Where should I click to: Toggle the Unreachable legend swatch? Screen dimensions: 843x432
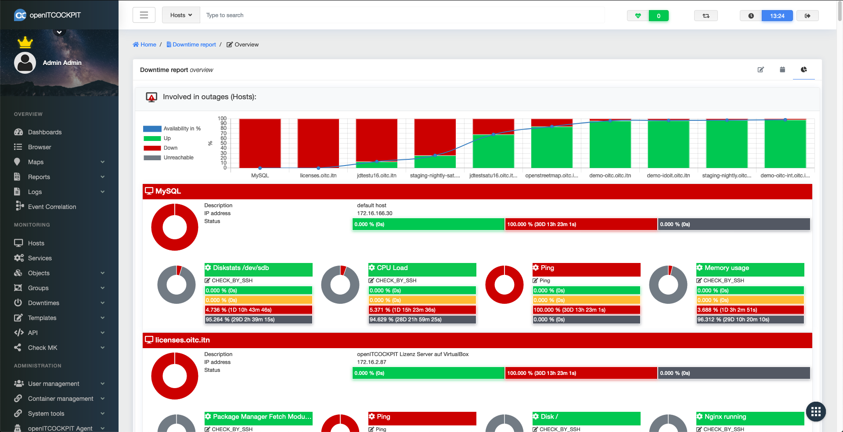[152, 158]
